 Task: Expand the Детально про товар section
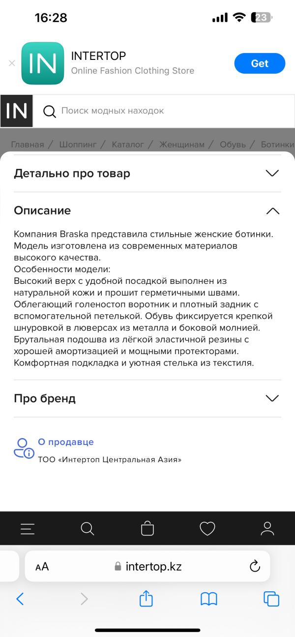pos(272,173)
